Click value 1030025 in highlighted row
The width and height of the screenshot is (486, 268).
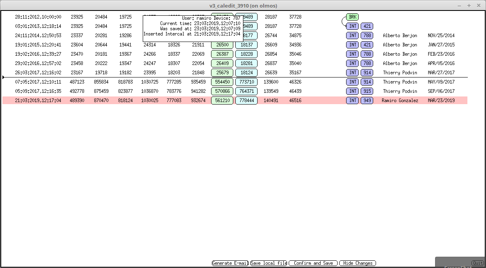pyautogui.click(x=150, y=100)
